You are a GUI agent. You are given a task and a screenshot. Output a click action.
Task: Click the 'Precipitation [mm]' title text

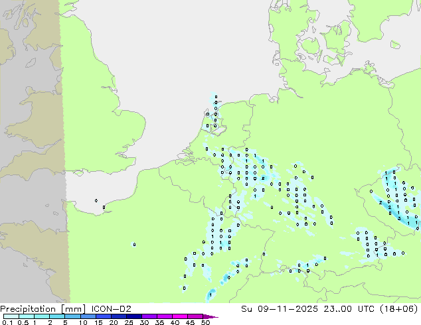[43, 309]
